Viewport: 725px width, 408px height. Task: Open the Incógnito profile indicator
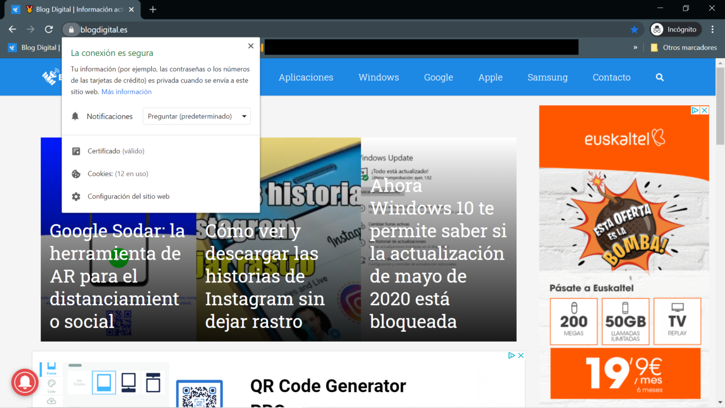676,29
